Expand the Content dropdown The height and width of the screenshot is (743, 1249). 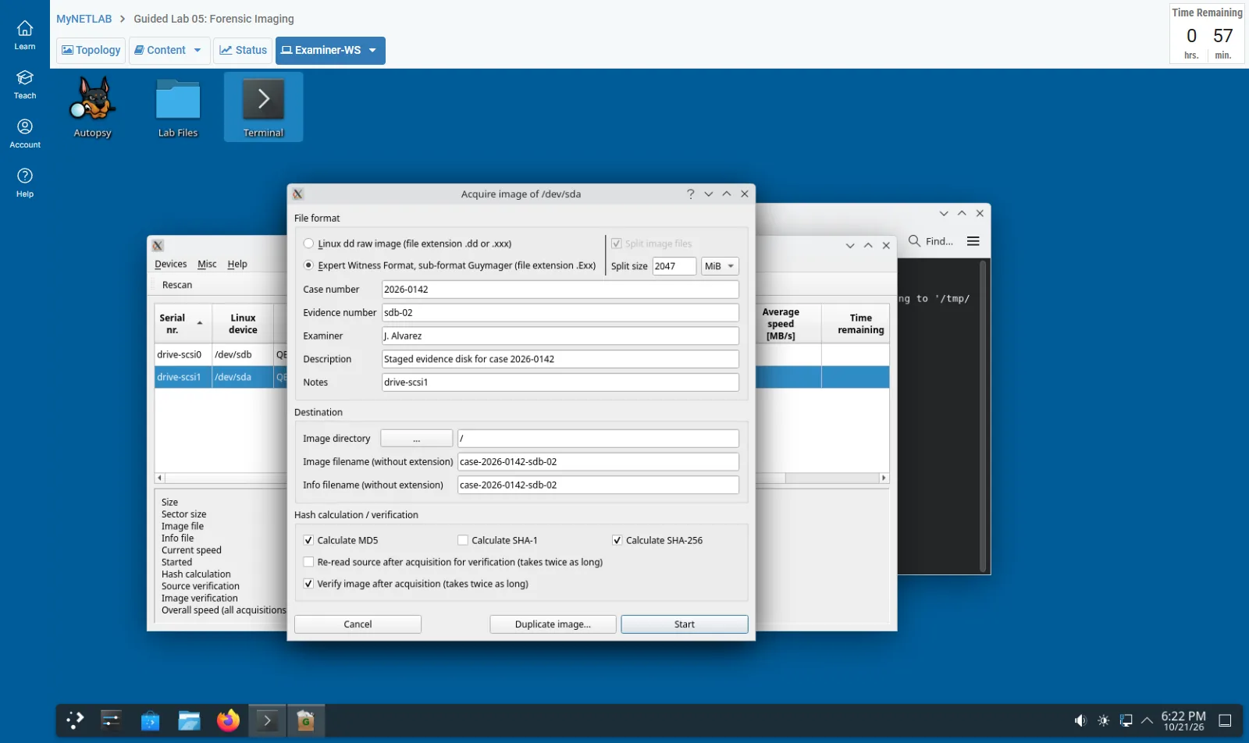[x=169, y=50]
